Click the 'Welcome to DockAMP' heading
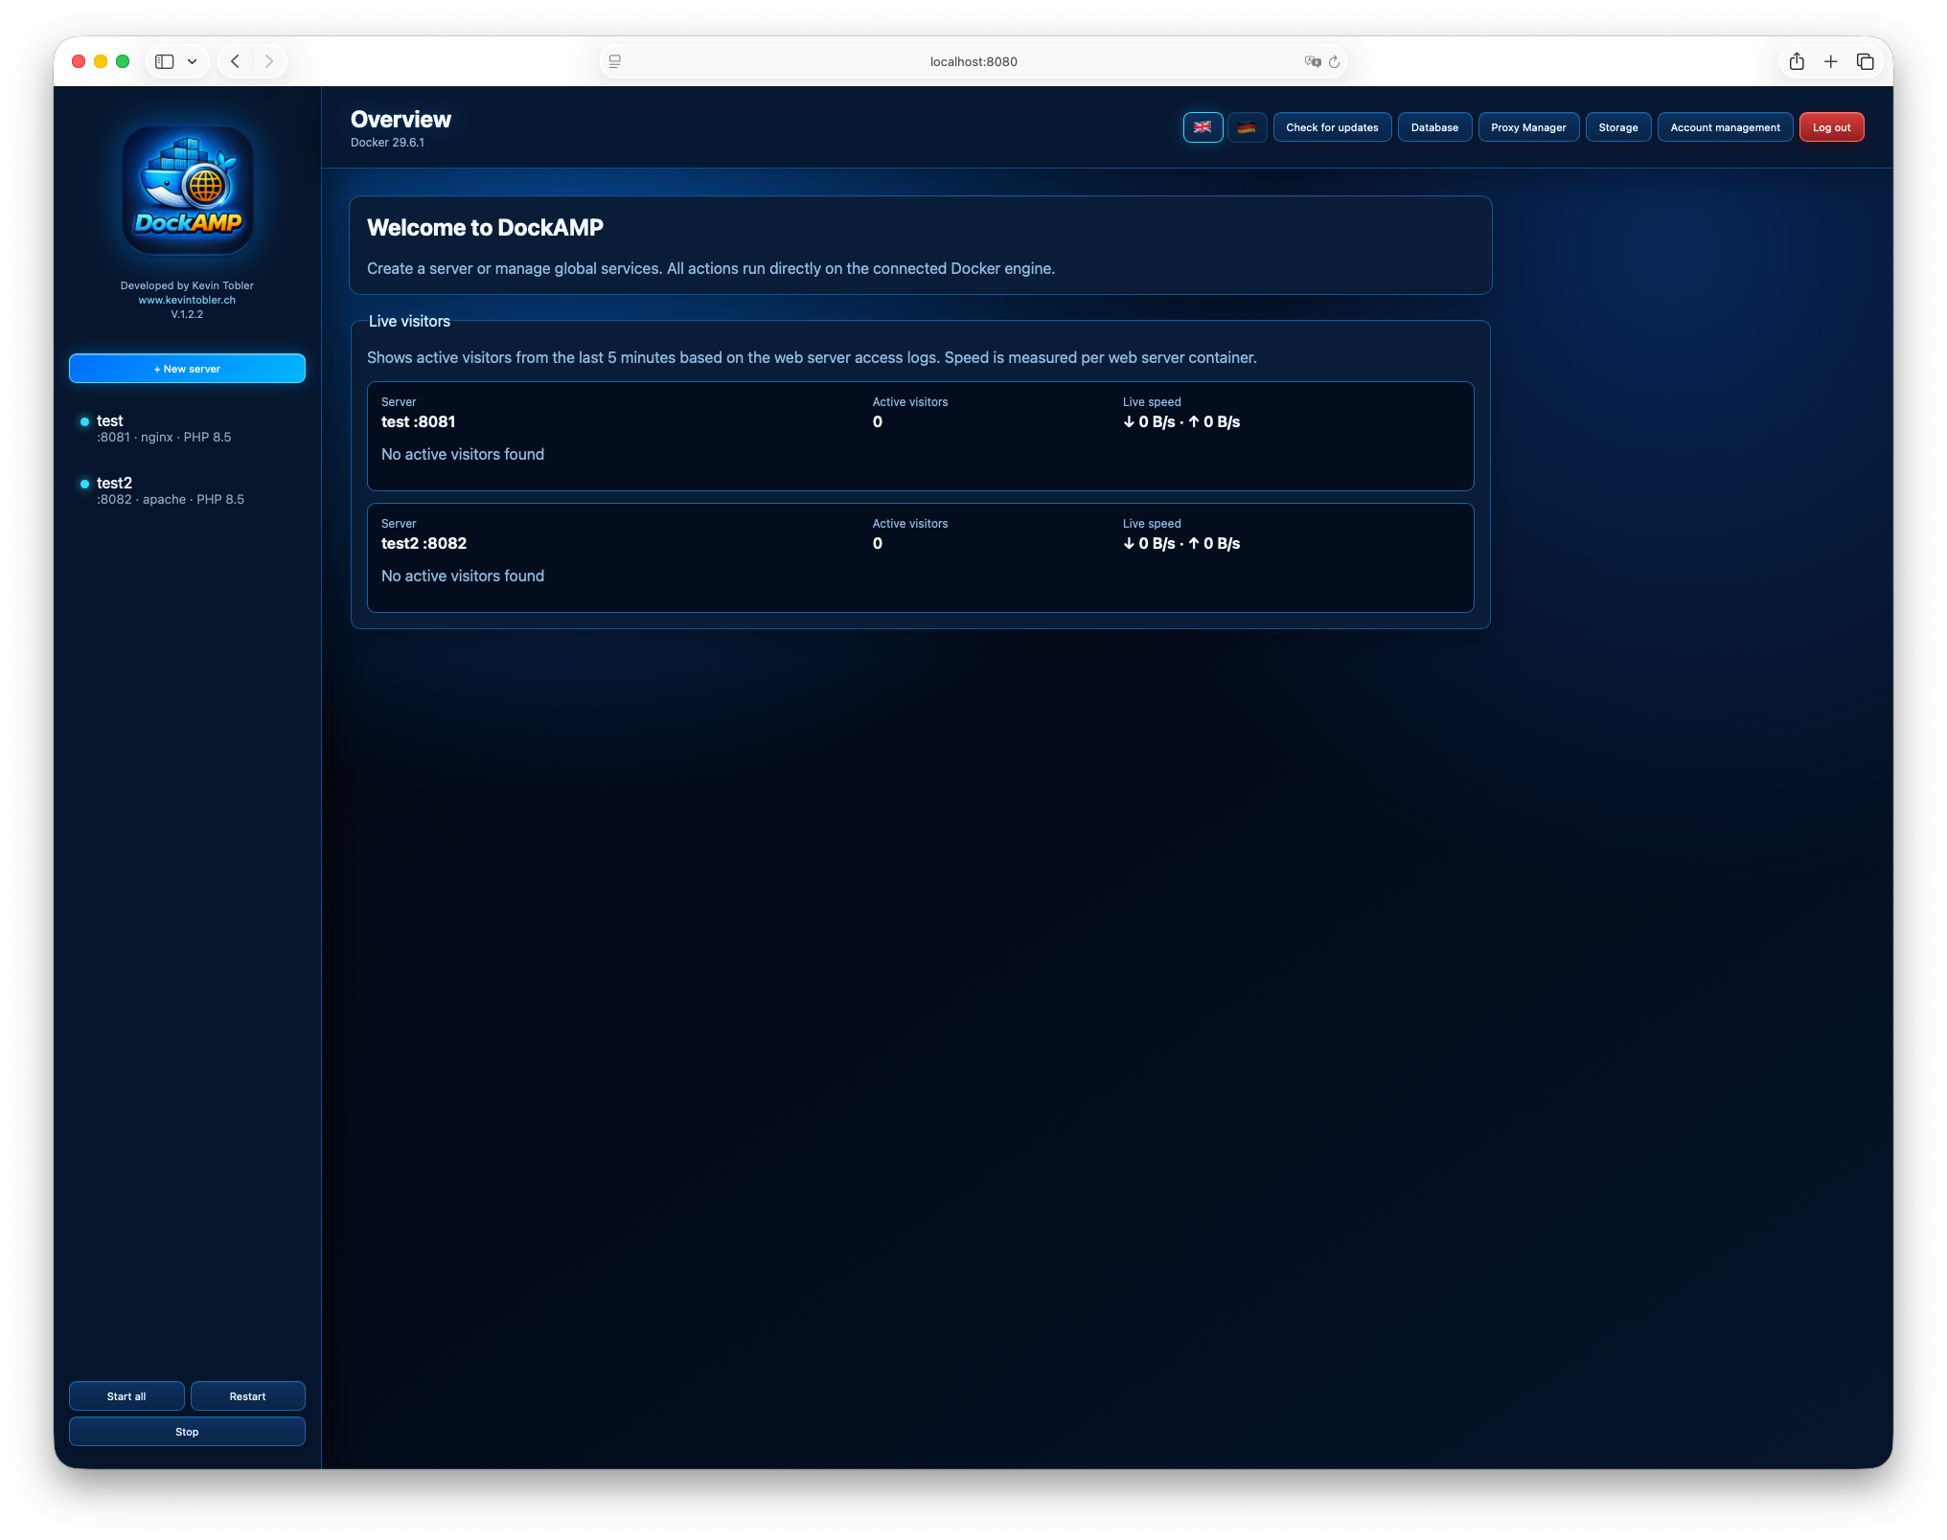This screenshot has width=1947, height=1540. coord(485,228)
